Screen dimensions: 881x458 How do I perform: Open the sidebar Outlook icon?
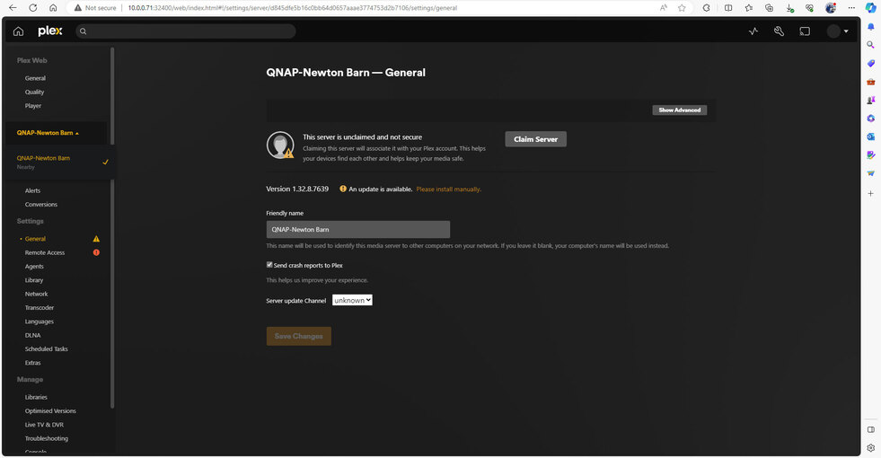click(x=871, y=137)
